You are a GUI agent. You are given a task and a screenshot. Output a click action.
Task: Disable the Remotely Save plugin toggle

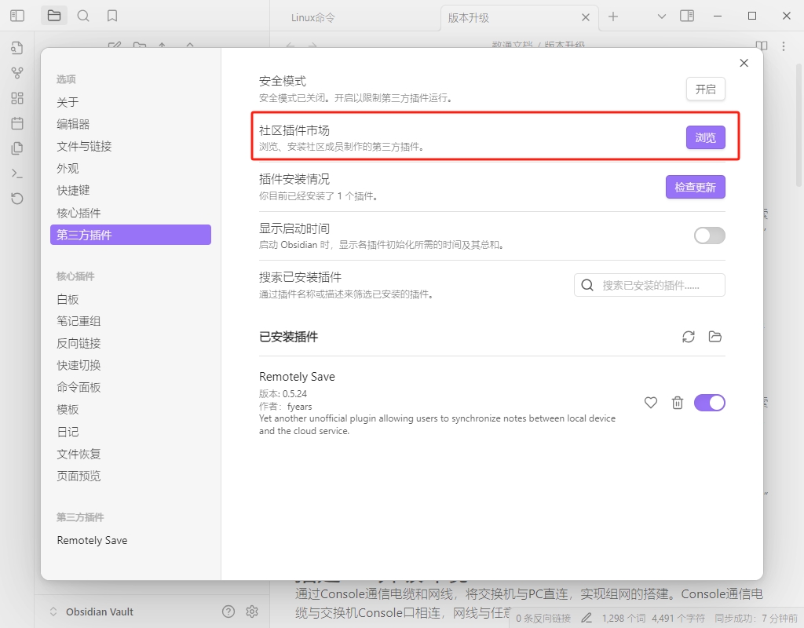click(x=709, y=403)
